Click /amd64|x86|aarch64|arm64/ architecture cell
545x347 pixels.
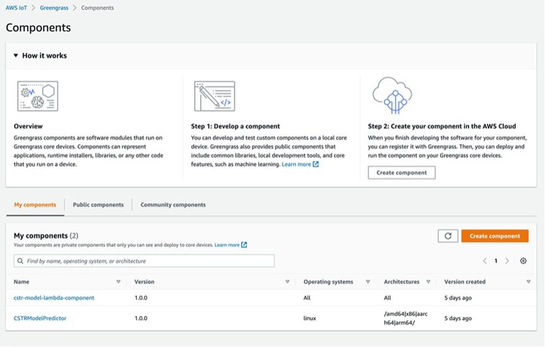(405, 318)
